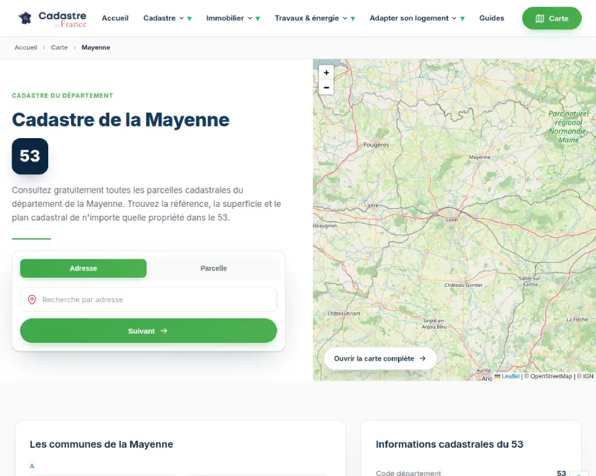
Task: Go to Accueil breadcrumb link
Action: [x=26, y=47]
